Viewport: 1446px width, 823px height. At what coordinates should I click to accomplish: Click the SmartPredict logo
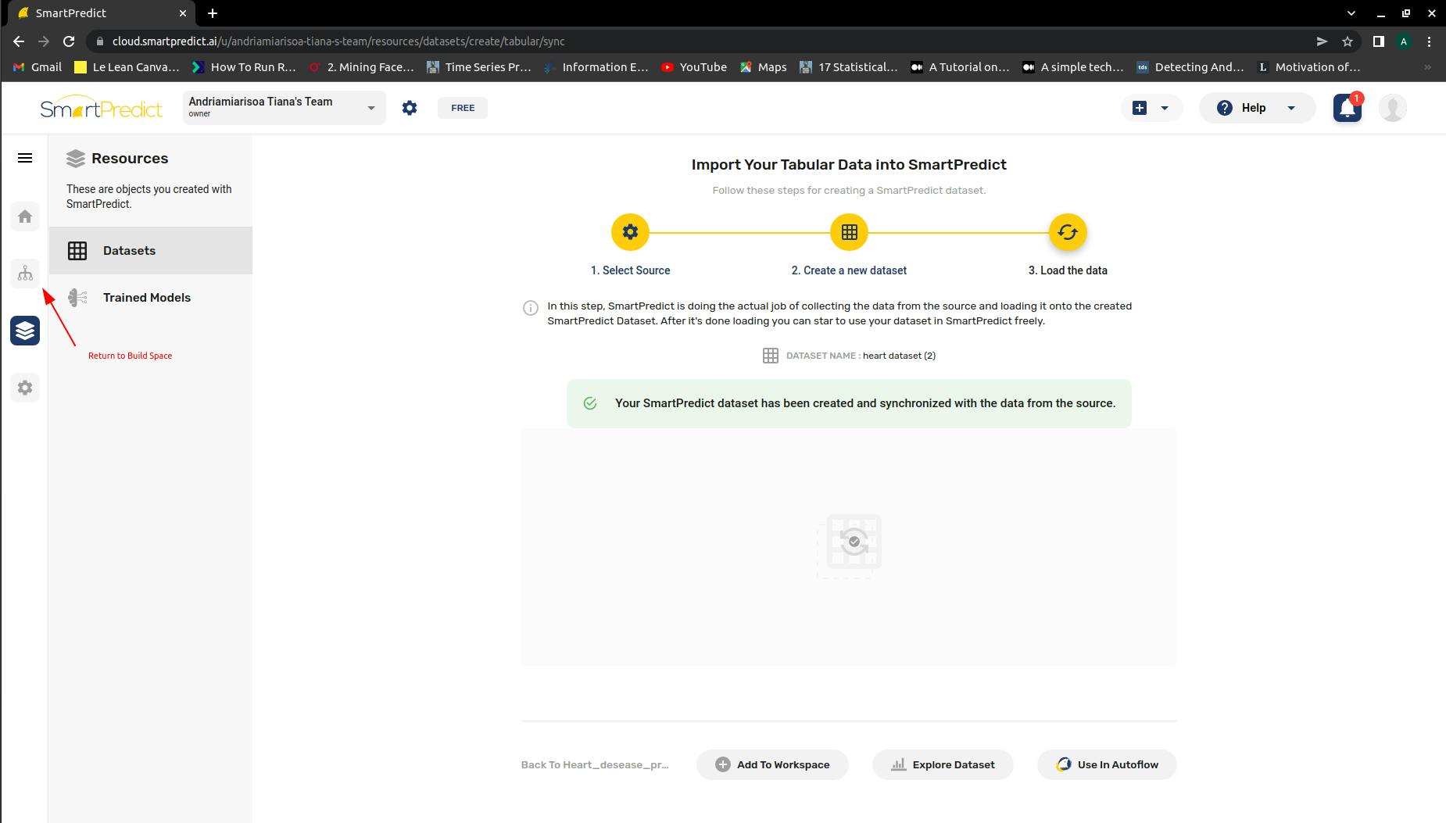click(x=102, y=108)
